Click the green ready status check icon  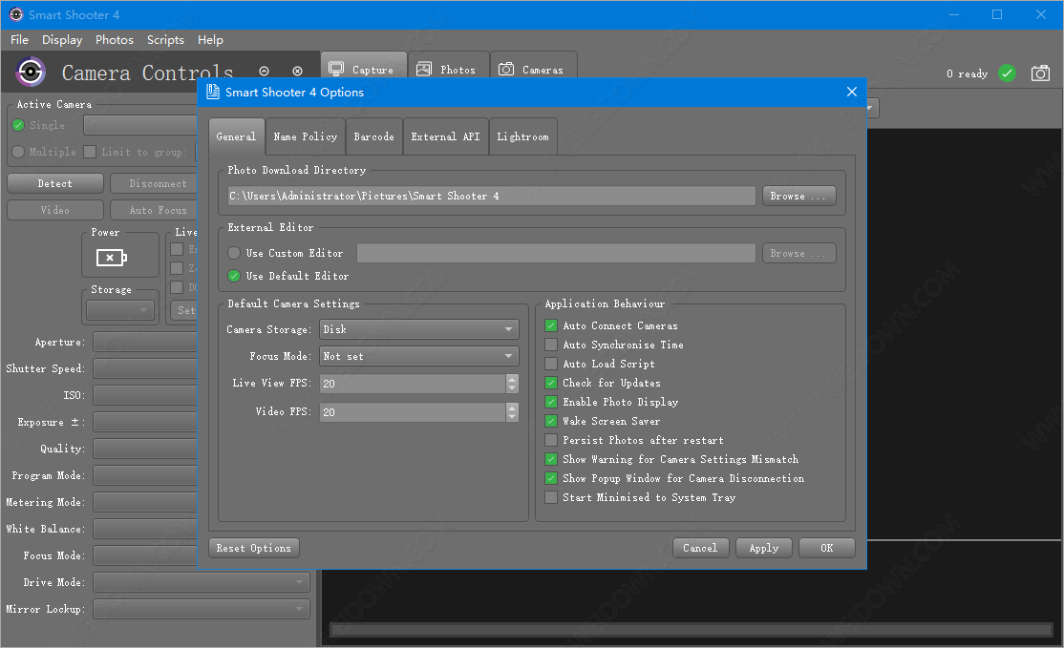(1007, 73)
